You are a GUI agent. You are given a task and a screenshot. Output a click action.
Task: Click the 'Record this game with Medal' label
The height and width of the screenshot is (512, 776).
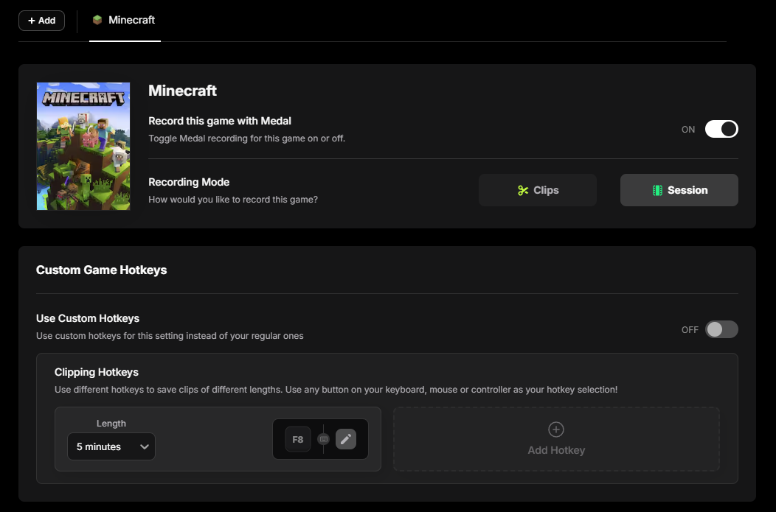pyautogui.click(x=220, y=121)
